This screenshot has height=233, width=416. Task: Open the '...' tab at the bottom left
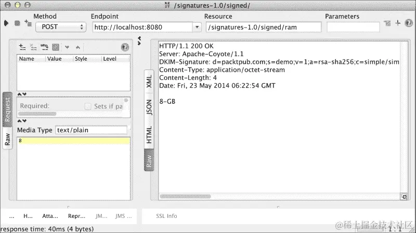pos(11,216)
